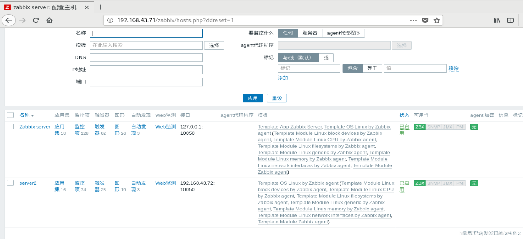523x239 pixels.
Task: Select 任何 monitored-by option
Action: click(288, 33)
